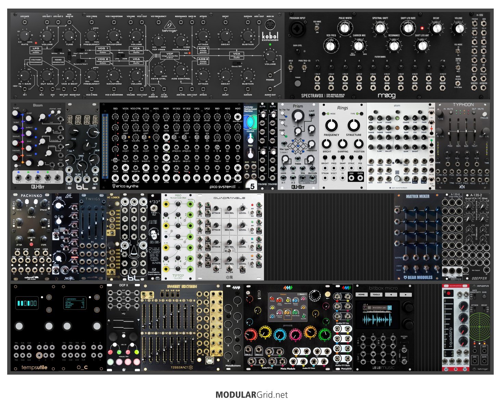Click the Rings Structure knob

(x=354, y=125)
